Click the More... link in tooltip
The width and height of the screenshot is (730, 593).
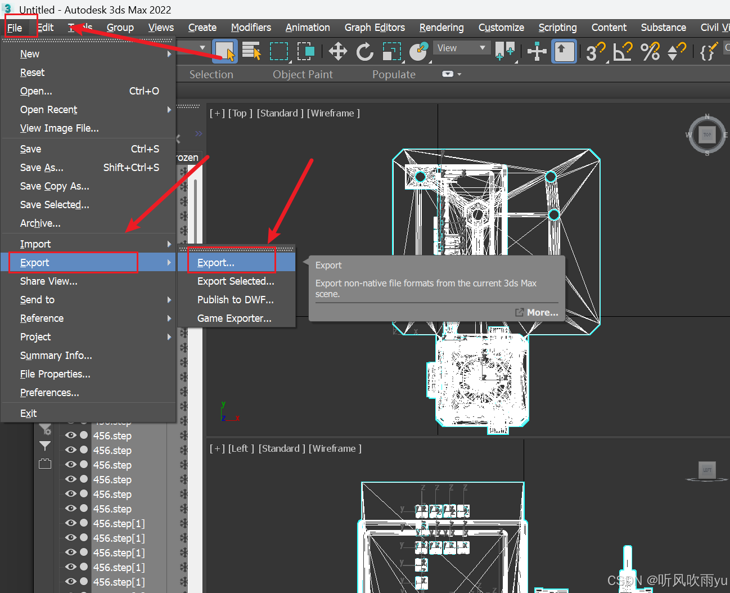click(537, 312)
